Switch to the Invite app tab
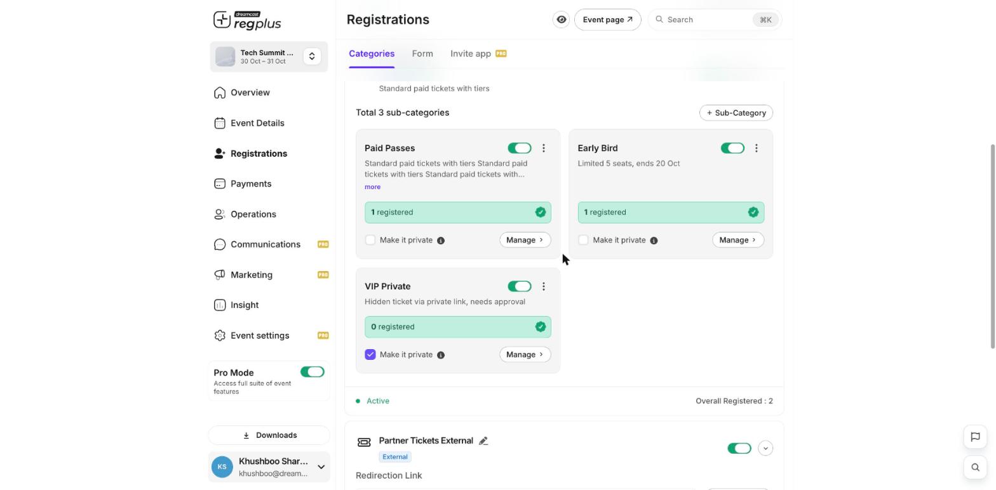Viewport: 996px width, 490px height. [x=471, y=54]
